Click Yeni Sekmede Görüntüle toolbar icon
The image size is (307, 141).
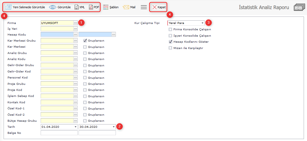[9, 7]
